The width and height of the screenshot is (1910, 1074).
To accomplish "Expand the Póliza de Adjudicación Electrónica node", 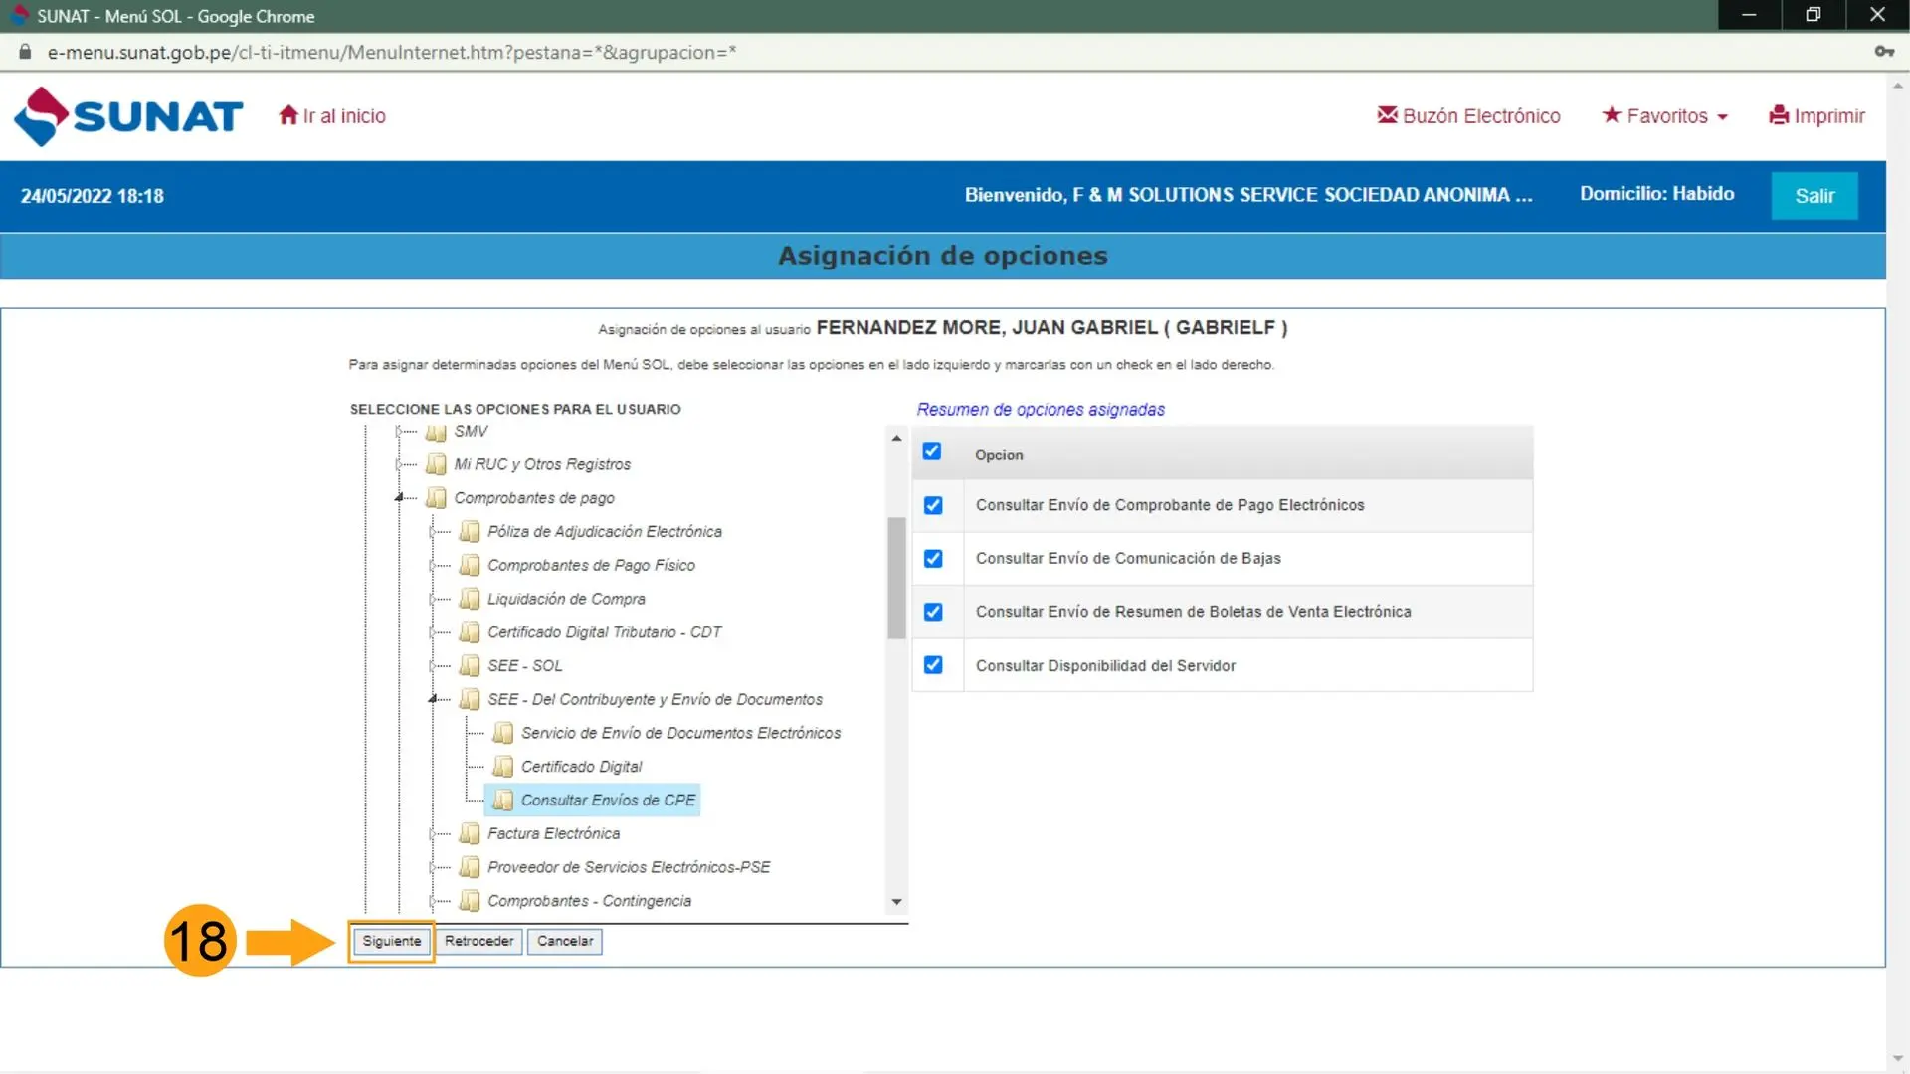I will coord(433,532).
